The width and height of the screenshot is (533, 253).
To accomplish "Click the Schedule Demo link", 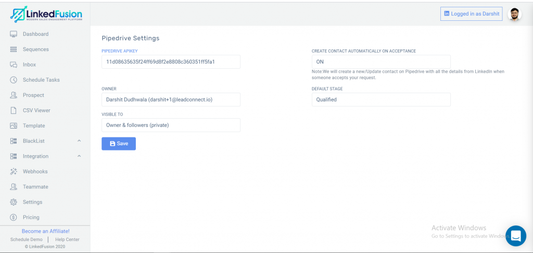I will click(27, 239).
